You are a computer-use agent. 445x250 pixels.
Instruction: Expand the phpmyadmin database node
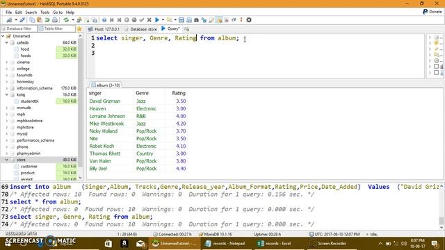point(7,153)
